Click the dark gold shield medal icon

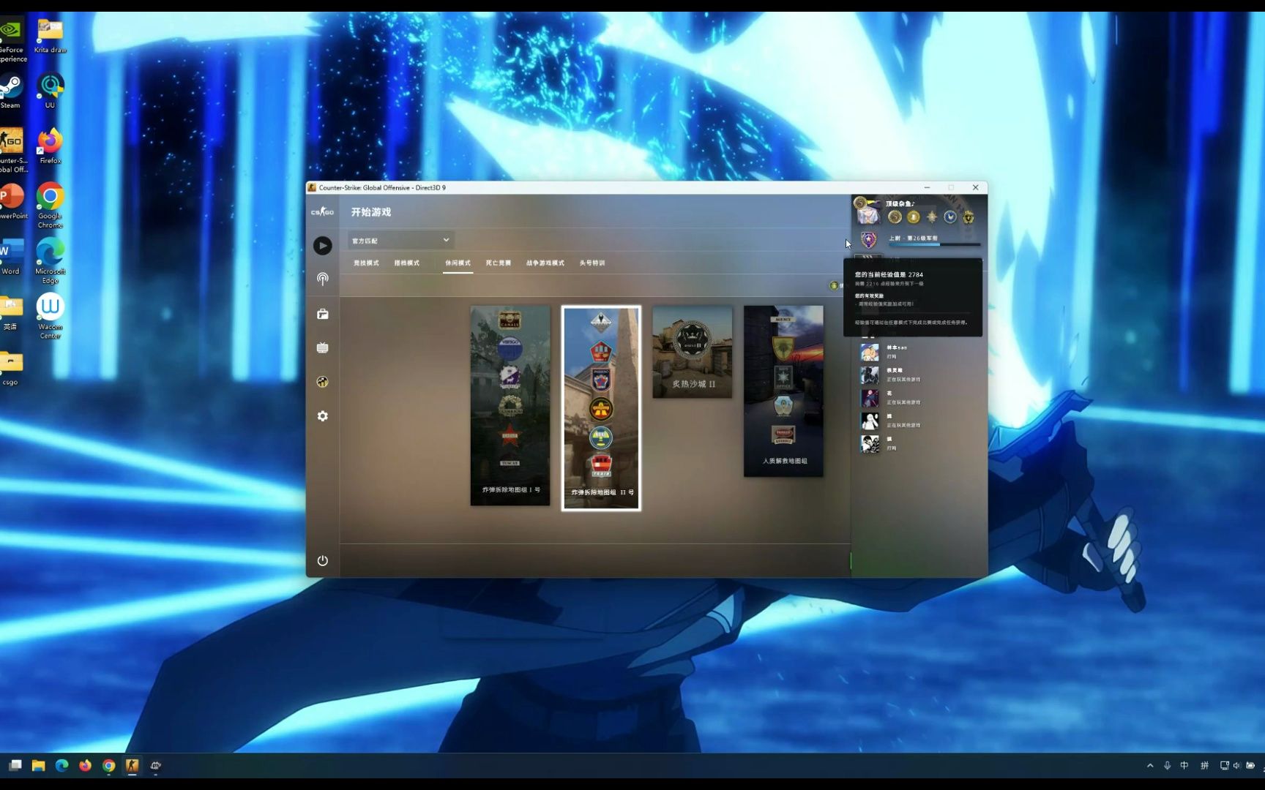[969, 217]
